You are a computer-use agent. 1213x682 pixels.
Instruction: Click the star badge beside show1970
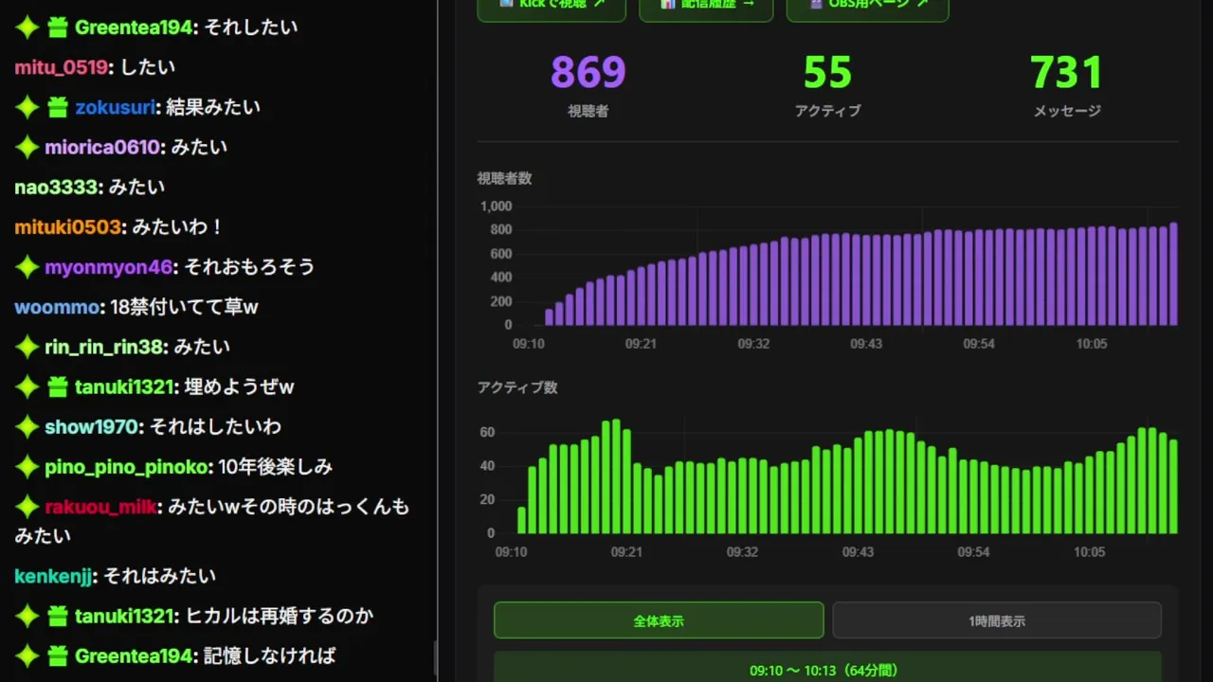tap(27, 426)
